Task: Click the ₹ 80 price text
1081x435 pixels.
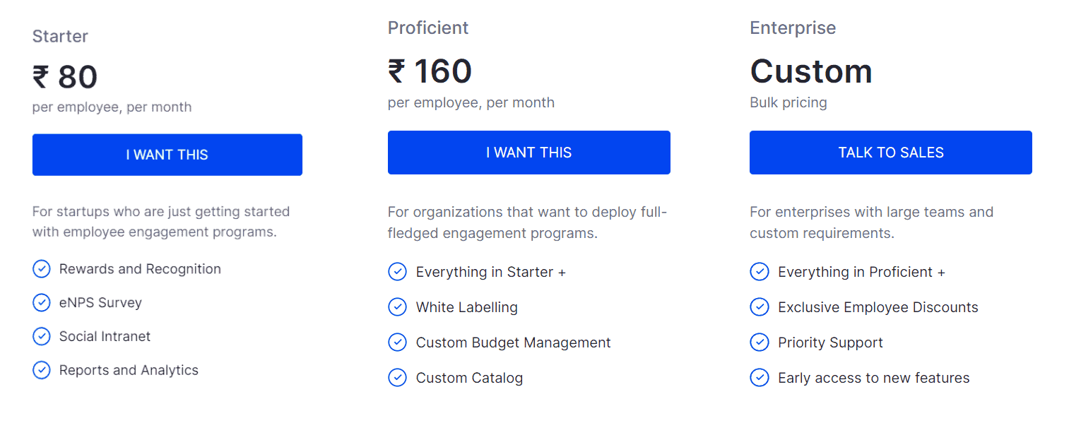Action: [65, 76]
